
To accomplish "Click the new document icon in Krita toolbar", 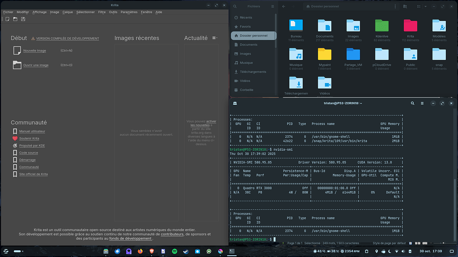I will 7,19.
